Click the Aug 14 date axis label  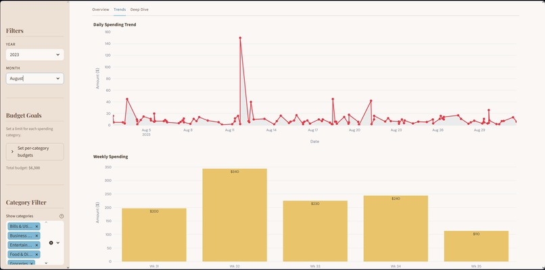click(271, 130)
